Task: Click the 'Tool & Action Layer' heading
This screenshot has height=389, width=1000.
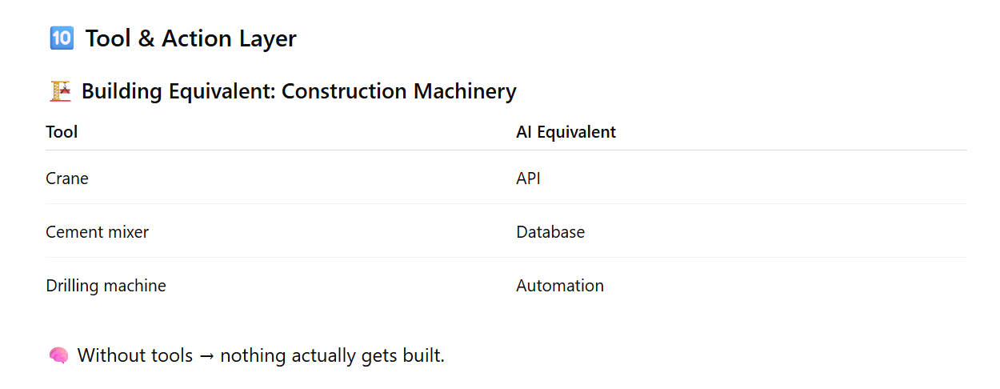Action: (x=190, y=38)
